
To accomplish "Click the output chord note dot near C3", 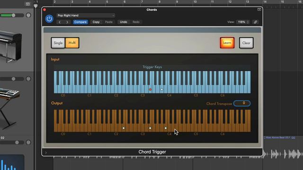I will point(150,128).
